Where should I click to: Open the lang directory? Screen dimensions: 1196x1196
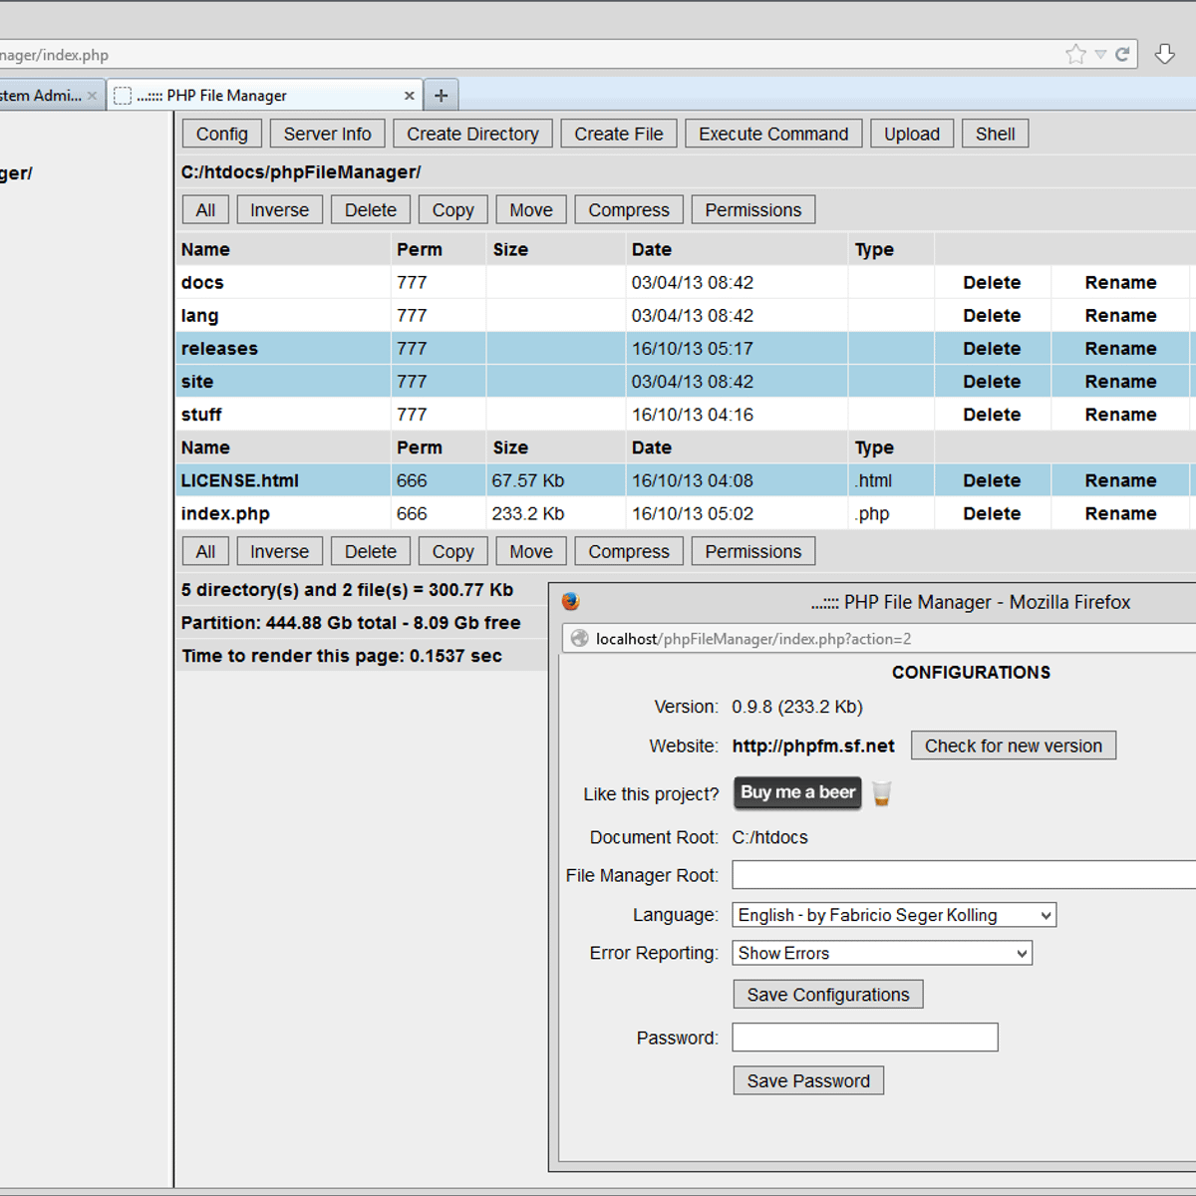[x=199, y=316]
